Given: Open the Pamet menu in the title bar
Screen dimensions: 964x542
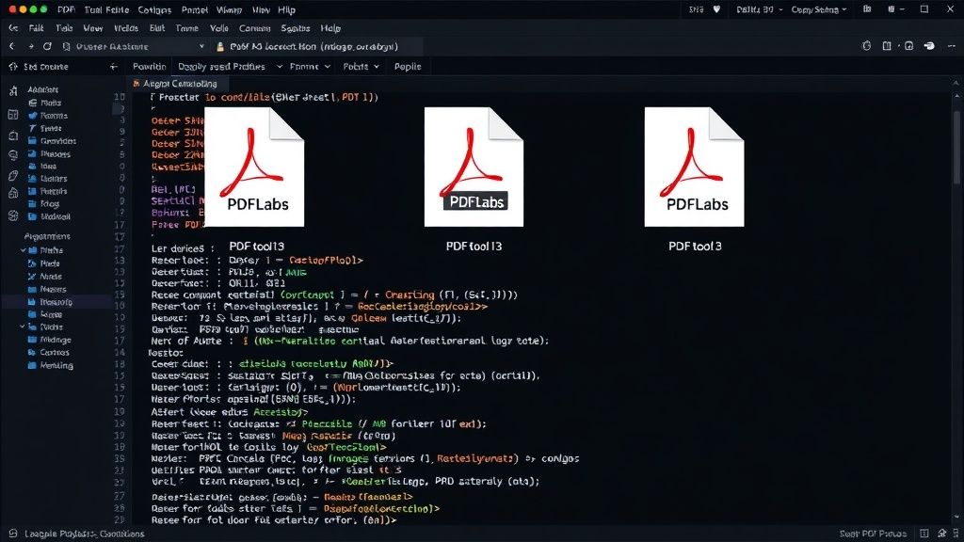Looking at the screenshot, I should point(194,9).
